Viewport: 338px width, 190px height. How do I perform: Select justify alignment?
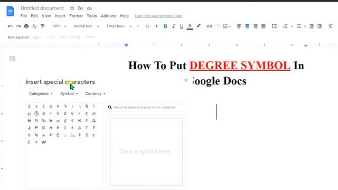tap(264, 26)
